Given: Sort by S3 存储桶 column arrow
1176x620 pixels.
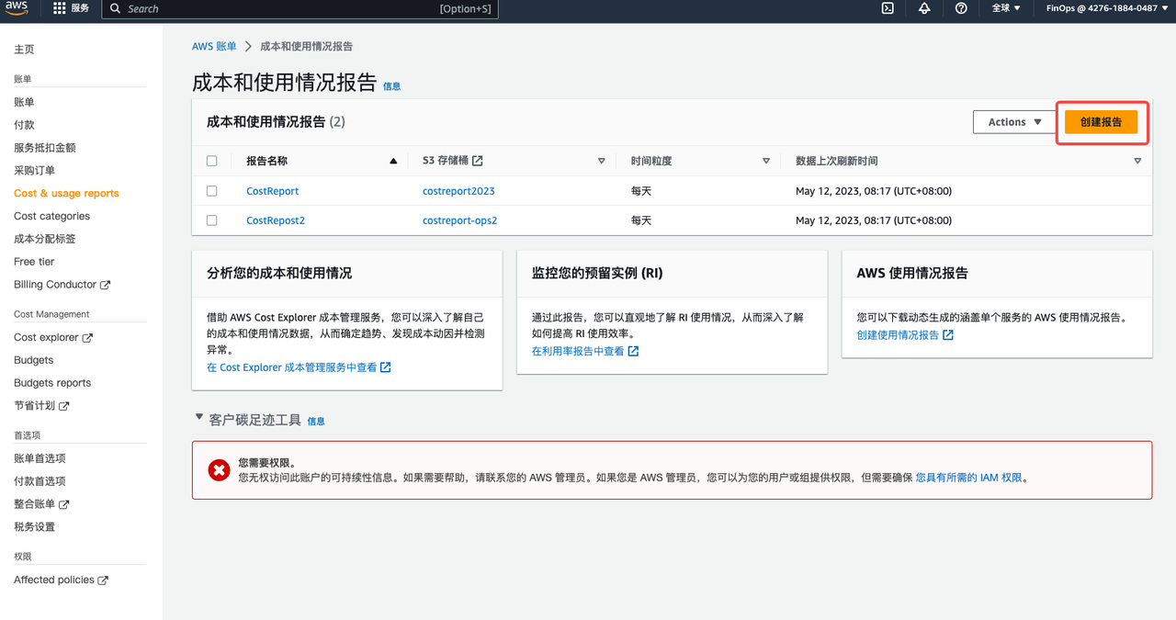Looking at the screenshot, I should click(602, 161).
